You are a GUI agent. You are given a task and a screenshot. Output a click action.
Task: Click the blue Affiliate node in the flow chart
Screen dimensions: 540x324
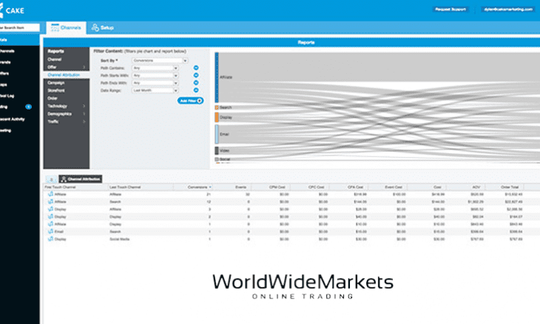coord(217,77)
